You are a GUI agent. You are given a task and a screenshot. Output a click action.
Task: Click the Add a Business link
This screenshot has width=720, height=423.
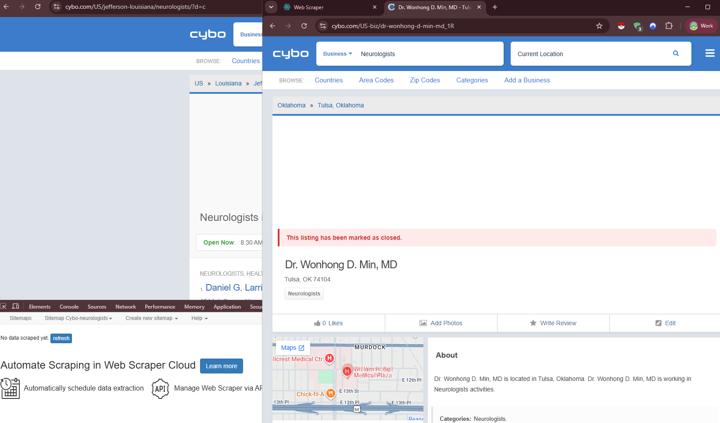click(x=527, y=80)
